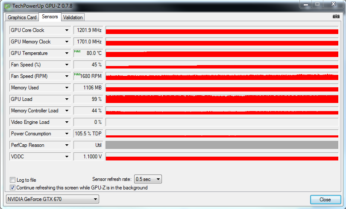Image resolution: width=346 pixels, height=209 pixels.
Task: Click the 44 % memory controller load value
Action: pos(88,111)
